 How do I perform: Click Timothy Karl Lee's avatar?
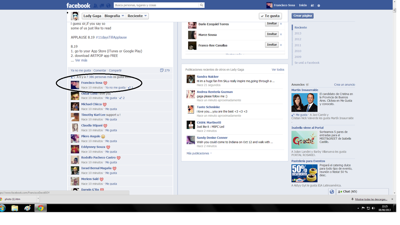[x=75, y=117]
